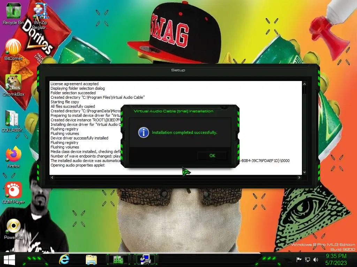Click the log line "Starting file copy"
Screen dimensions: 357x267
(x=64, y=102)
